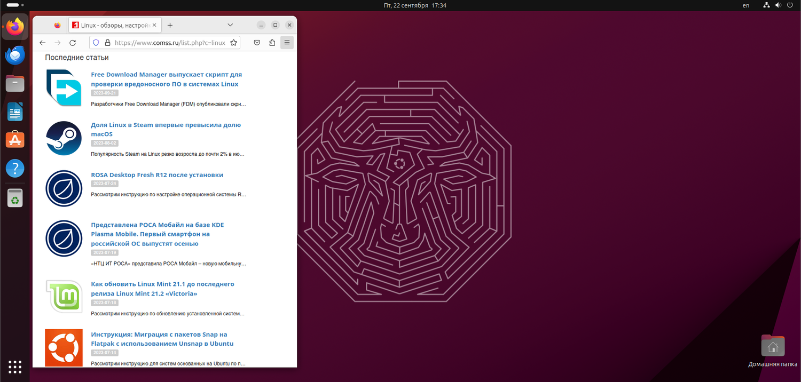Open the Help icon in the dock
Viewport: 801px width, 382px height.
tap(15, 169)
